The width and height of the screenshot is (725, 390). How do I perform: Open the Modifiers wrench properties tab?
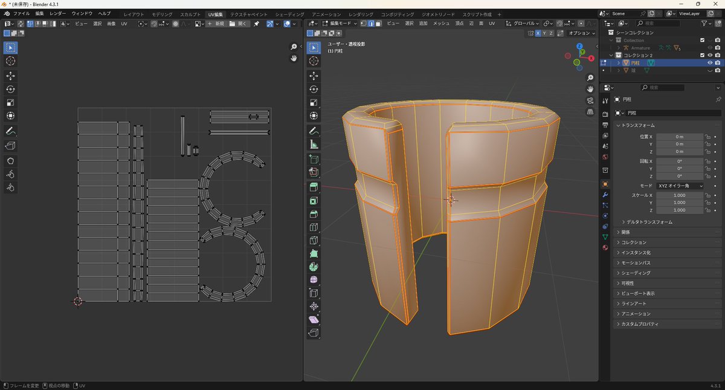605,195
